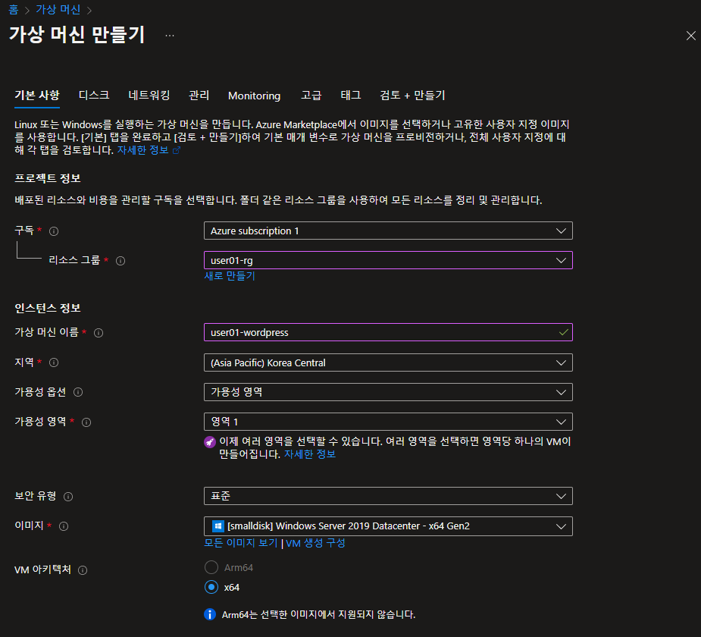Switch to the Monitoring tab
The width and height of the screenshot is (701, 637).
click(255, 96)
